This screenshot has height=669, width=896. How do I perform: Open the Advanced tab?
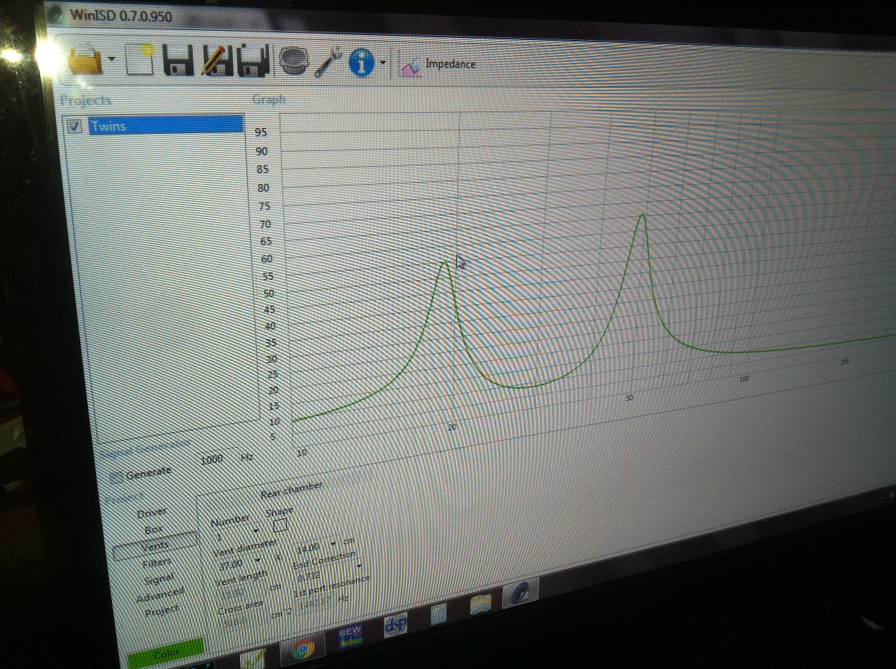tap(160, 595)
